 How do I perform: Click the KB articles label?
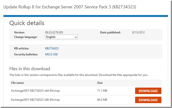[x=21, y=48]
